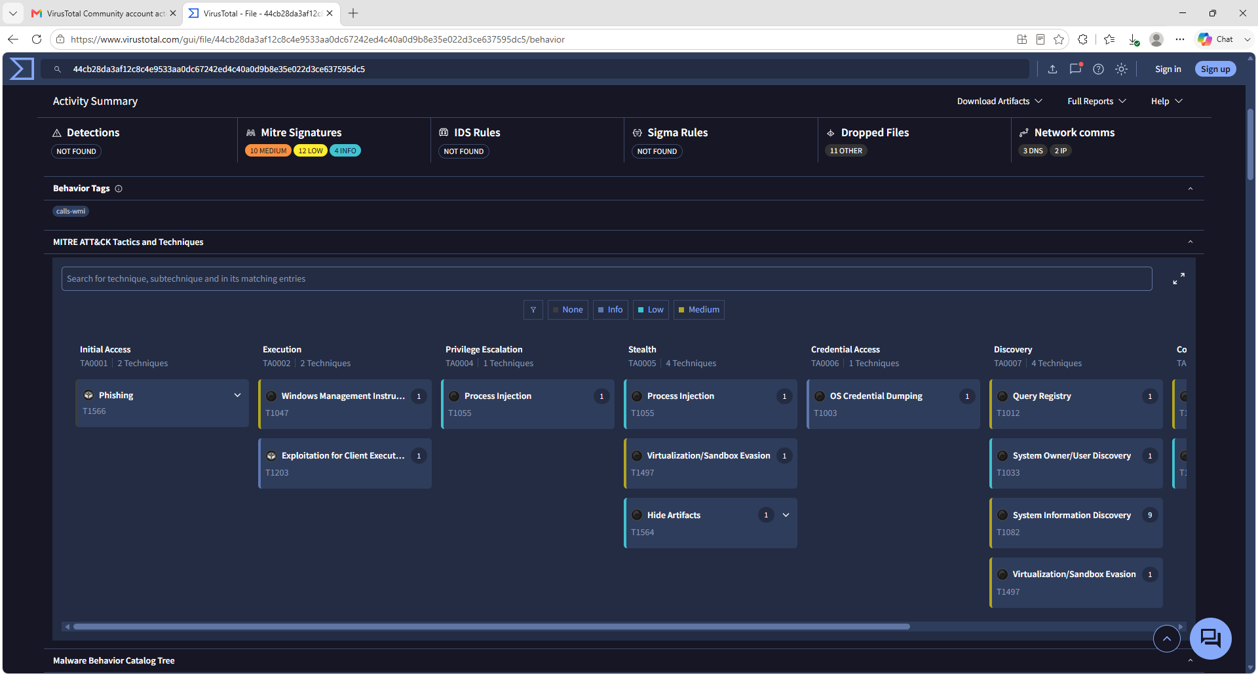Open browser settings ellipsis menu

click(x=1180, y=39)
